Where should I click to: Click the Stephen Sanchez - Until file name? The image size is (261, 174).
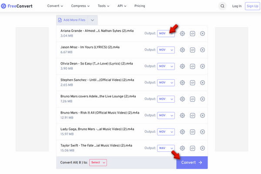click(97, 80)
